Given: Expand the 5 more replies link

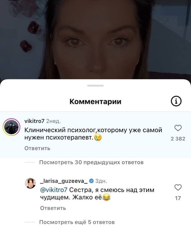Looking at the screenshot, I should [77, 222].
